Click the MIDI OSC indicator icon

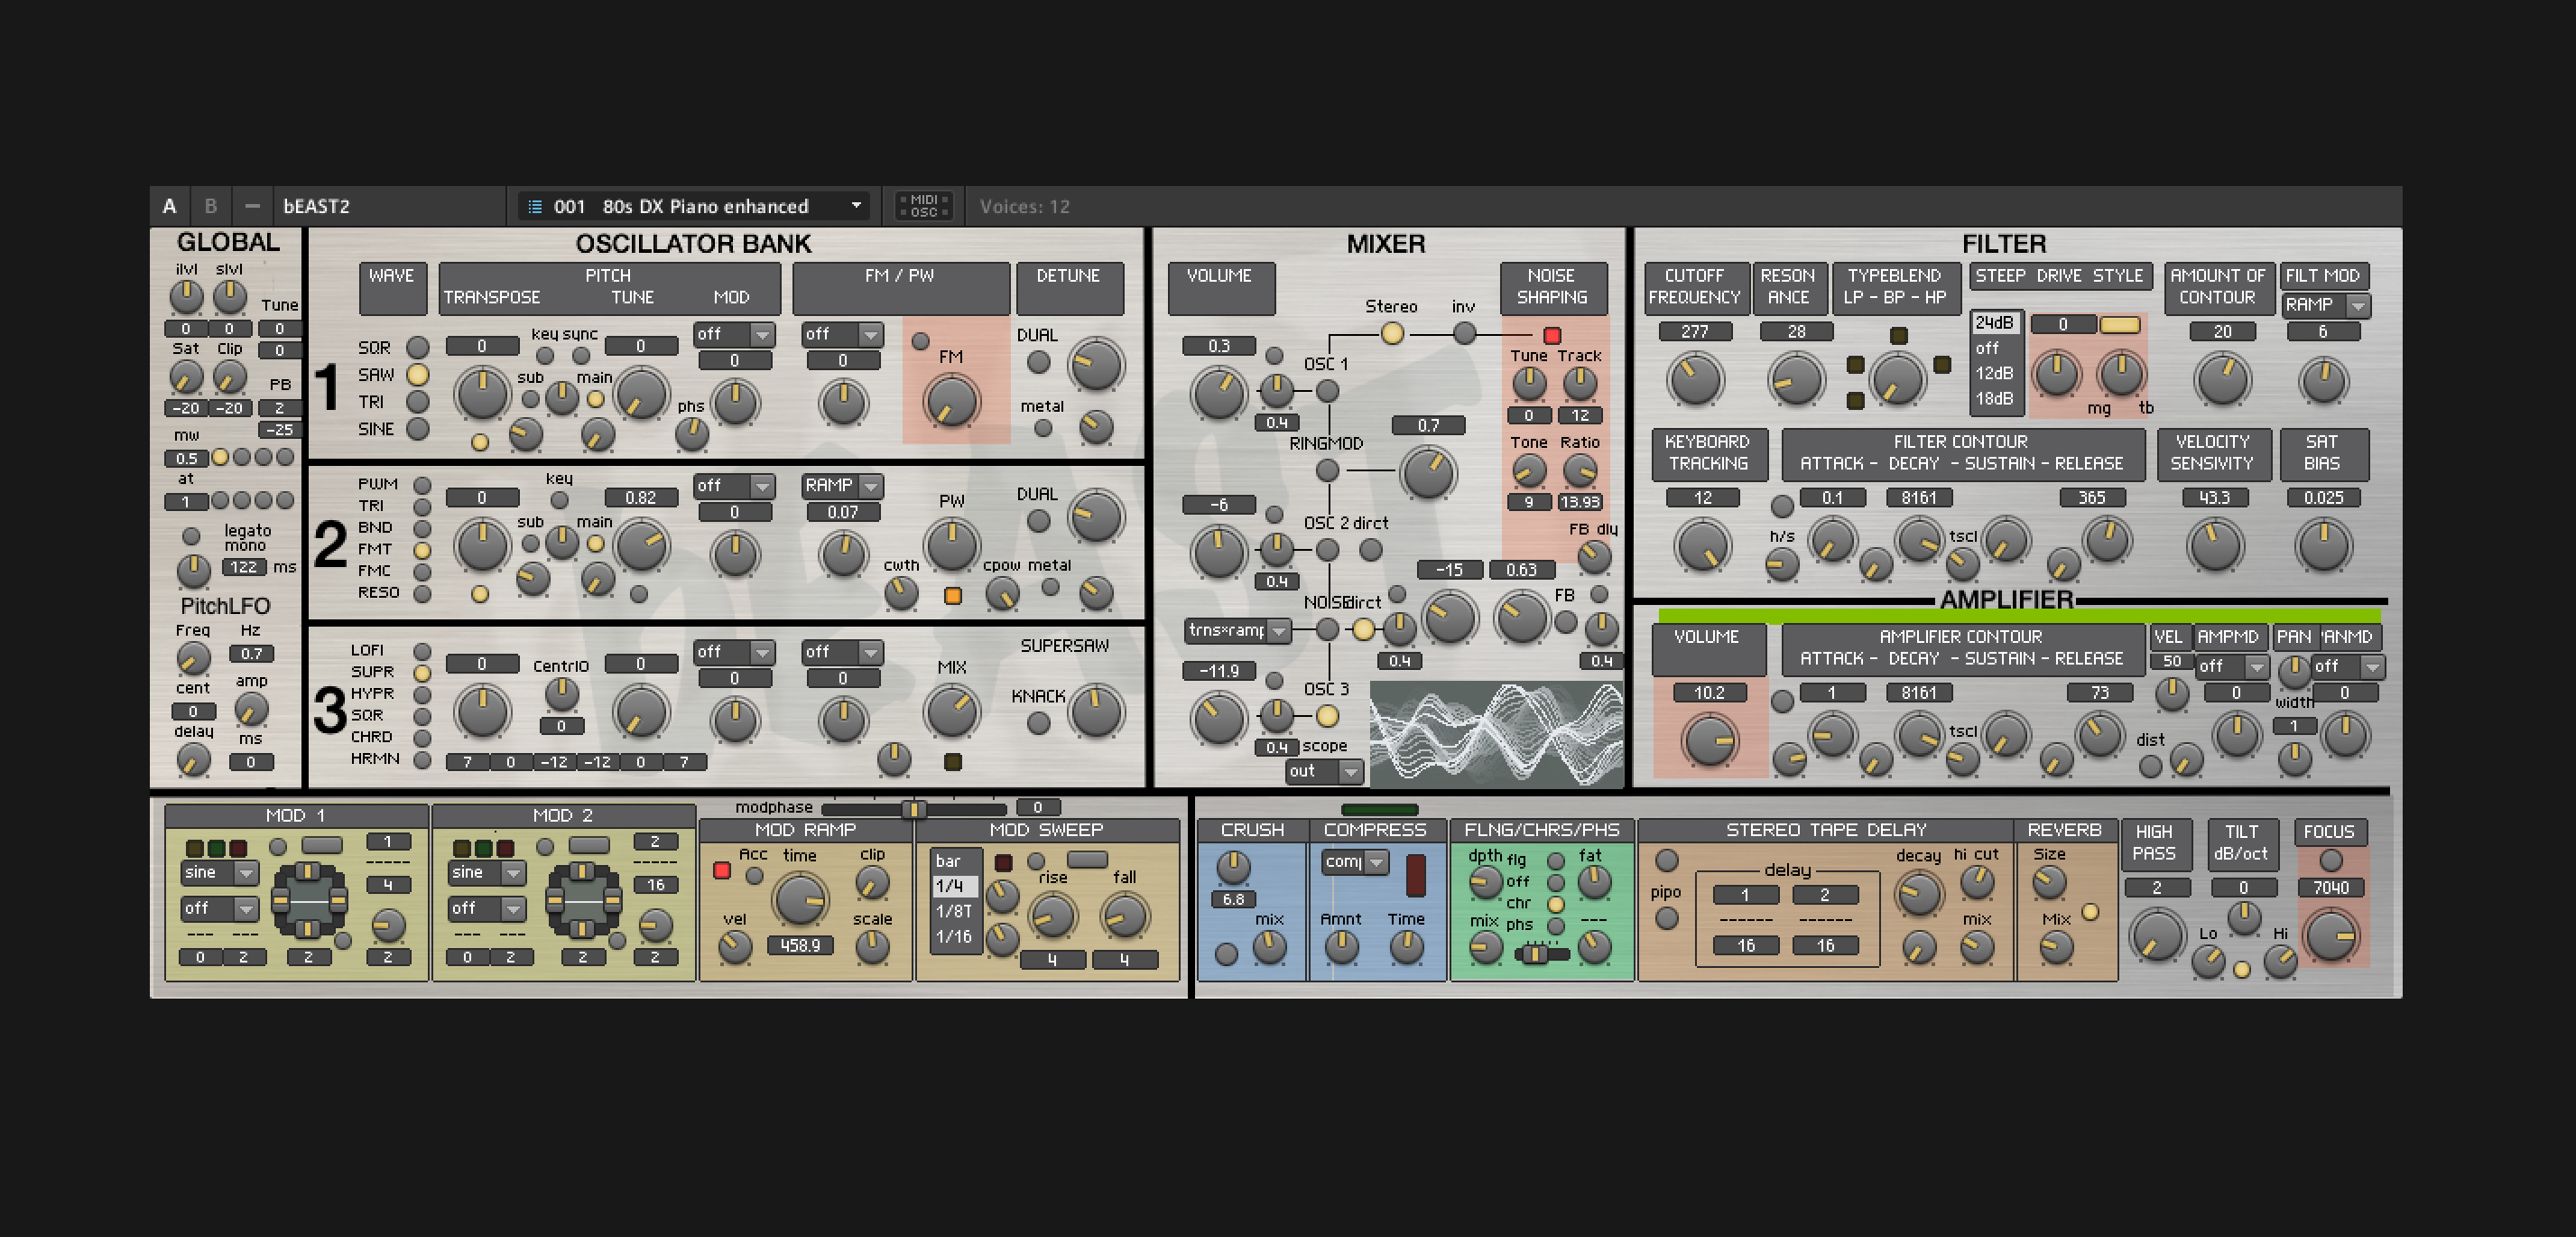(x=924, y=206)
